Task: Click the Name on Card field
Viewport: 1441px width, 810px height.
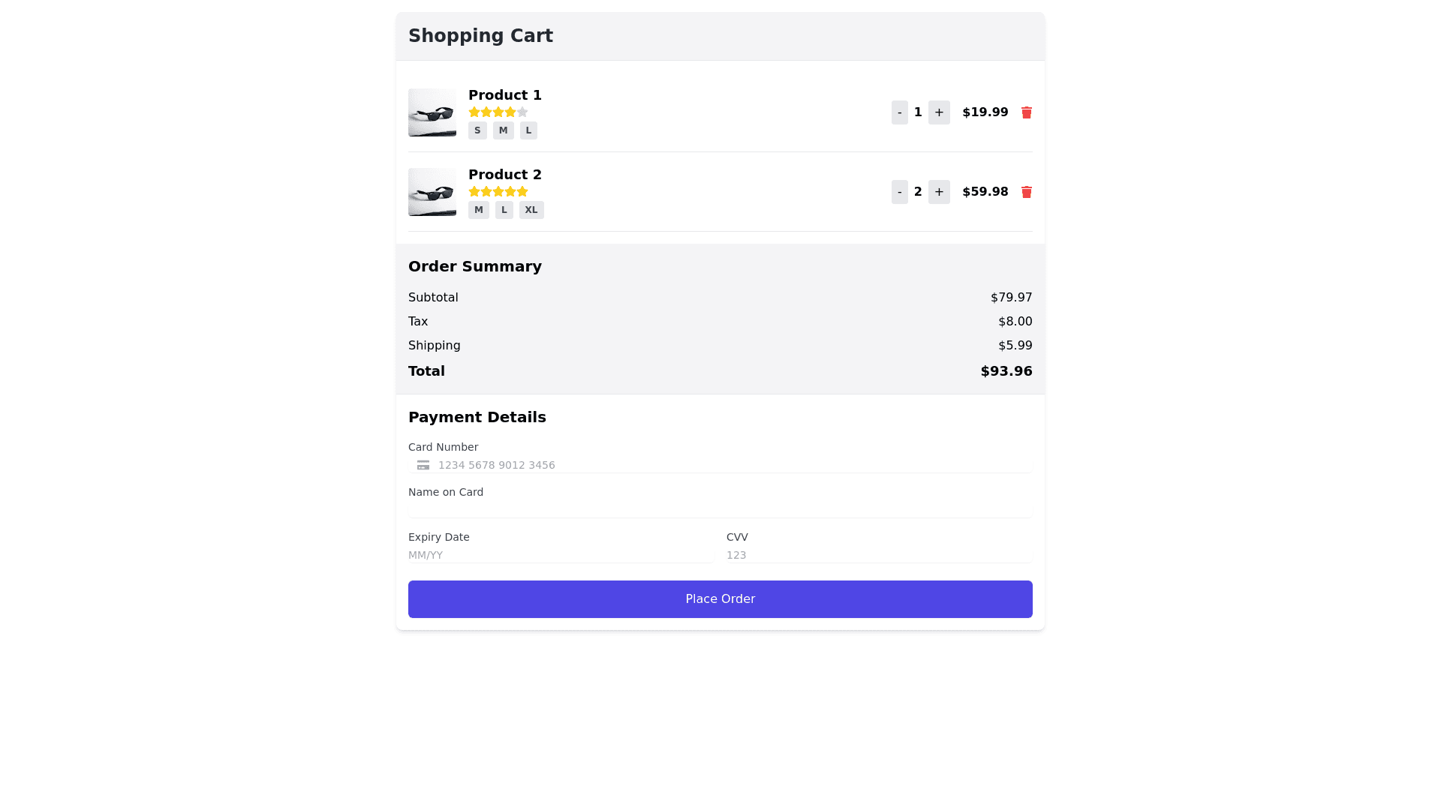Action: point(720,510)
